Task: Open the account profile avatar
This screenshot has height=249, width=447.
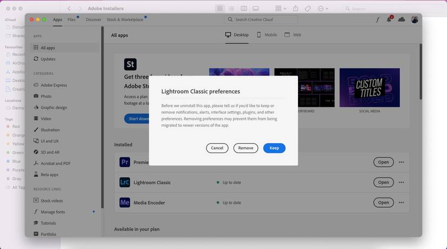Action: (x=415, y=20)
